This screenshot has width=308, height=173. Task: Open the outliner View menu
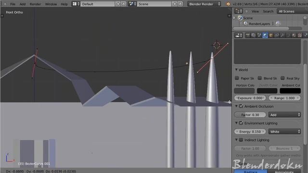tap(255, 12)
